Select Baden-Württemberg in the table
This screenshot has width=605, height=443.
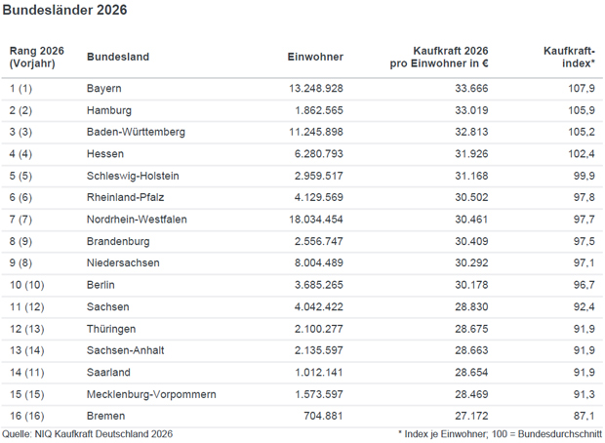pyautogui.click(x=136, y=132)
